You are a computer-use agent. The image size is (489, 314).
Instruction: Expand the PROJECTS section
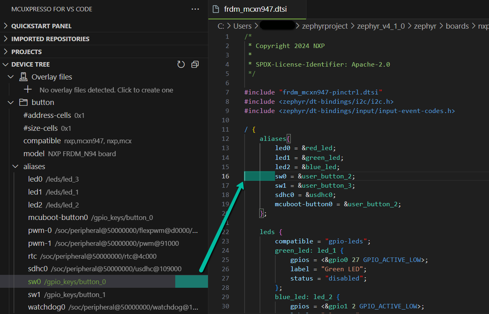click(26, 51)
